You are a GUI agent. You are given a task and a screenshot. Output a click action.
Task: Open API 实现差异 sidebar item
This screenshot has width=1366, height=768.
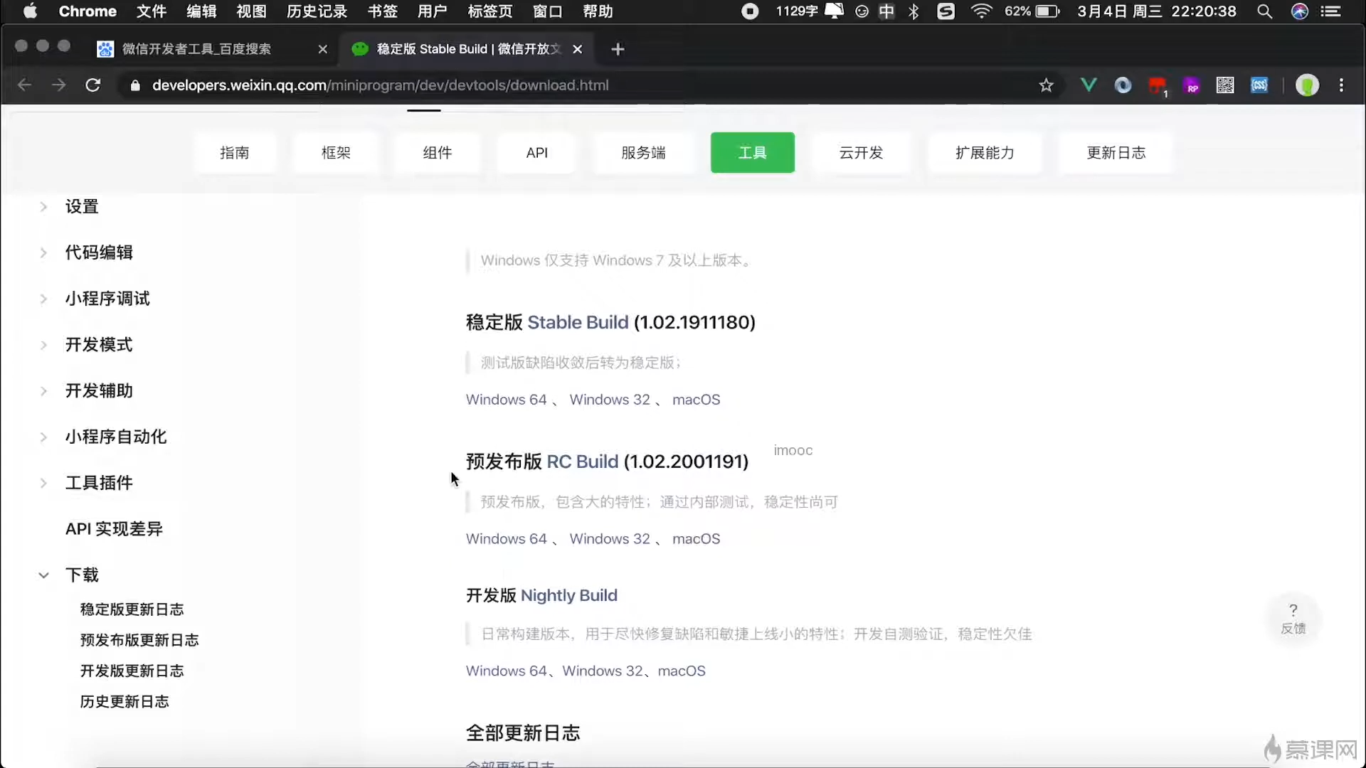(114, 529)
